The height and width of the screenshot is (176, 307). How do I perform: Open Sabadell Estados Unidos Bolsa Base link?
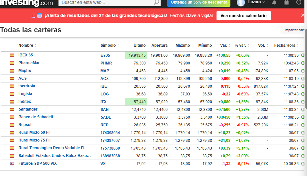click(55, 156)
